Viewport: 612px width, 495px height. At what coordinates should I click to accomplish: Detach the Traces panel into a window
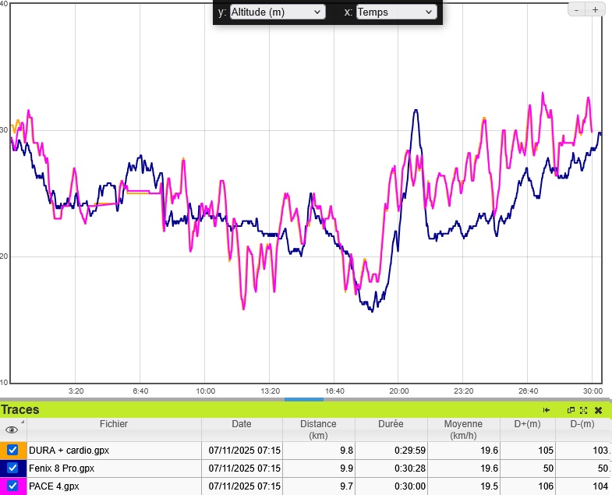[571, 410]
